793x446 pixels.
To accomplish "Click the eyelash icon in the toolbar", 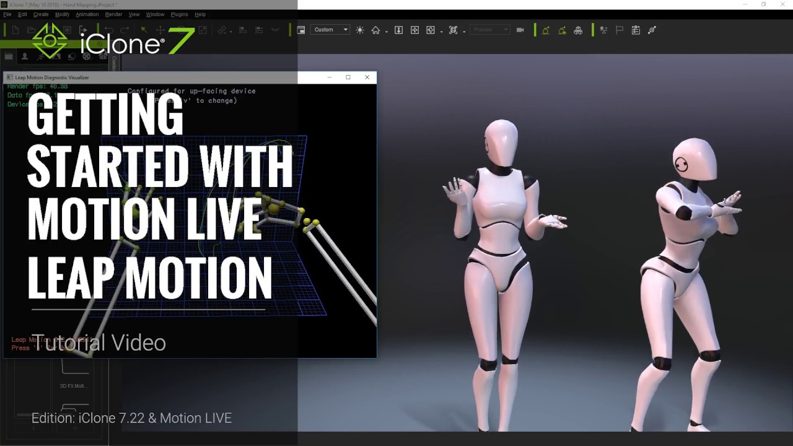I will [x=275, y=30].
